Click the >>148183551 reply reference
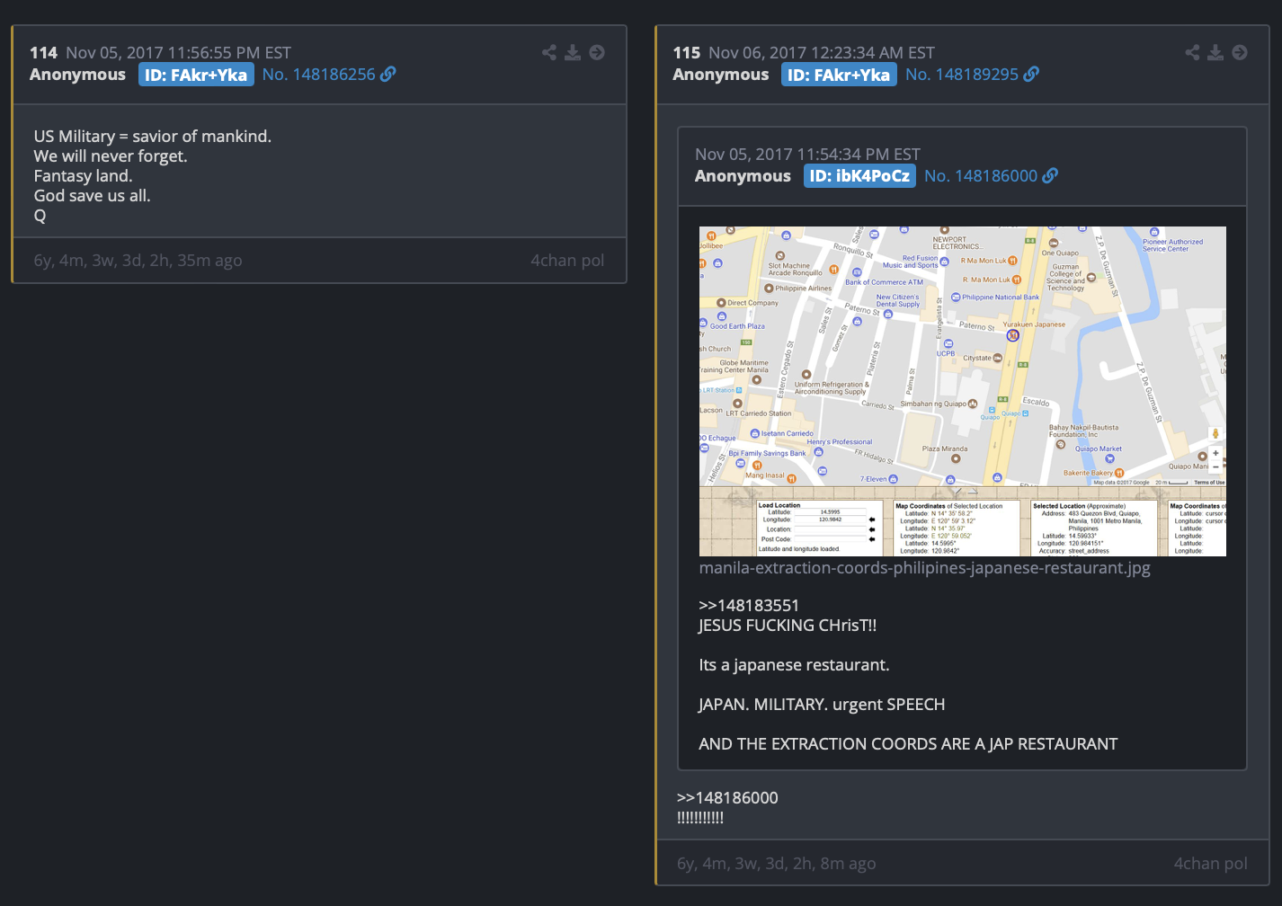 pyautogui.click(x=749, y=606)
